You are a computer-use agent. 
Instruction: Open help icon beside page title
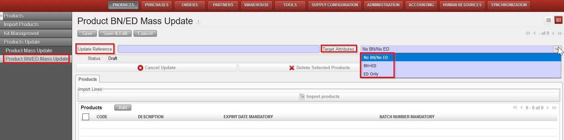click(198, 22)
